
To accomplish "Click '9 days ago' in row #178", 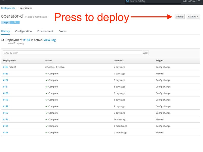I will click(119, 106).
